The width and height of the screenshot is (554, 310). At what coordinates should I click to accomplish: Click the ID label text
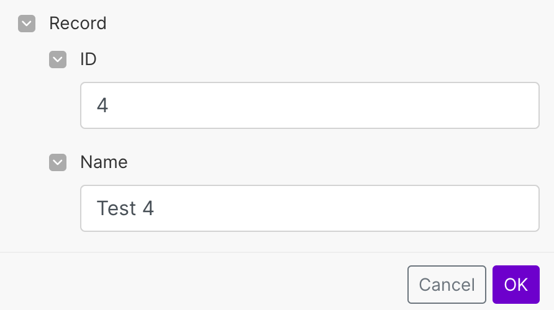[x=89, y=60]
